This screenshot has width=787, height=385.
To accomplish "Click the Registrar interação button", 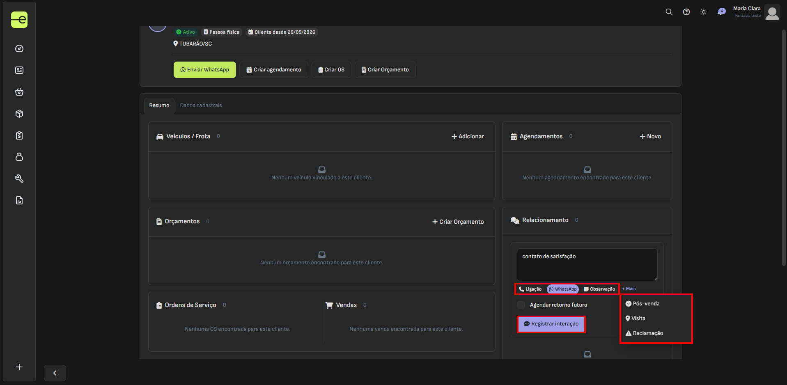I will pos(551,324).
